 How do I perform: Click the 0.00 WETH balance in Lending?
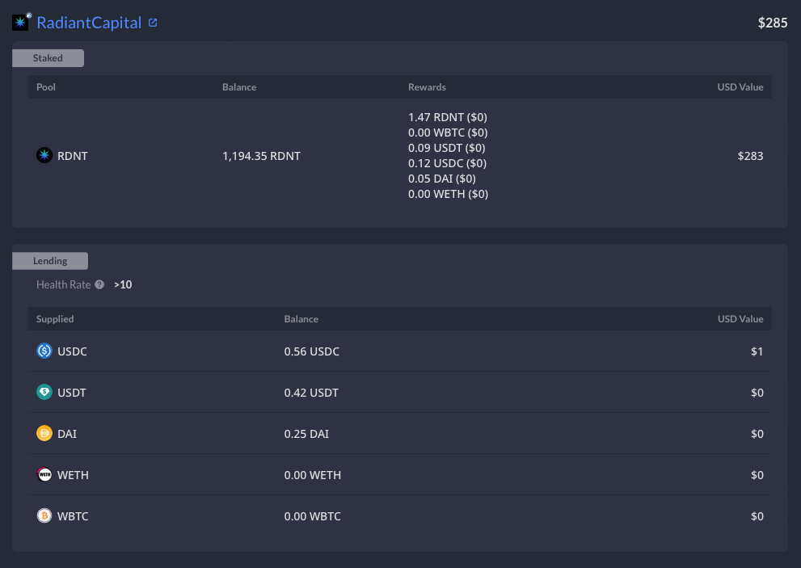coord(313,476)
